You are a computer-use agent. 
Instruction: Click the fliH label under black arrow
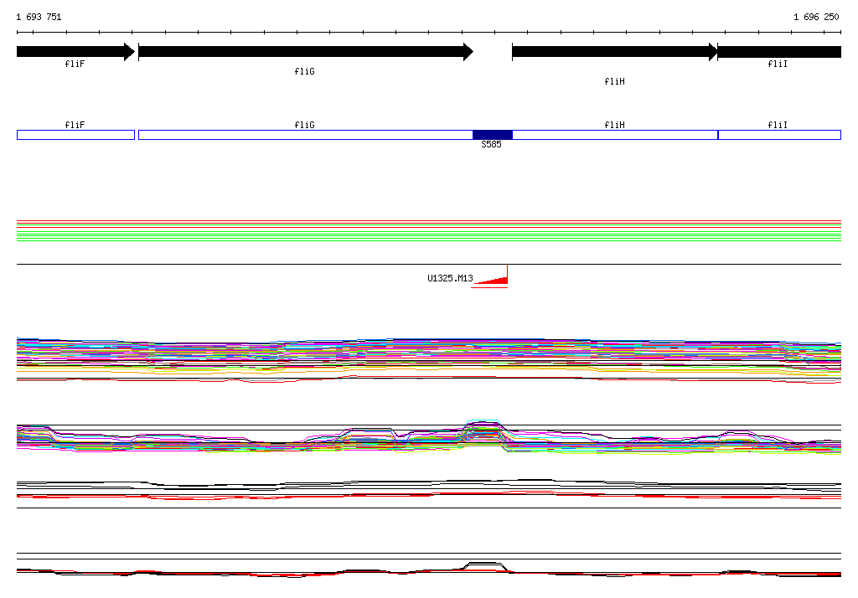614,81
